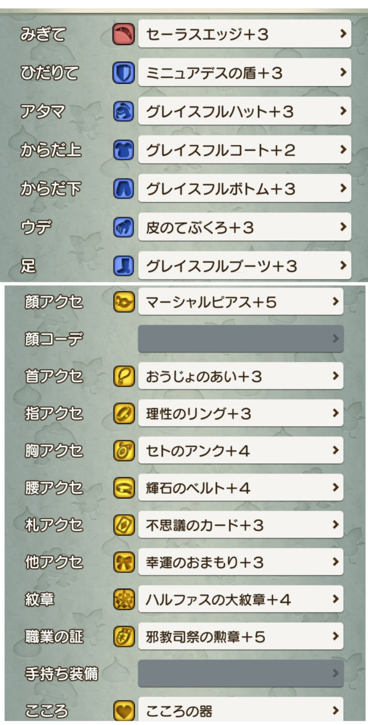Click the glove icon next to ウデ
Screen dimensions: 368x725
(123, 227)
